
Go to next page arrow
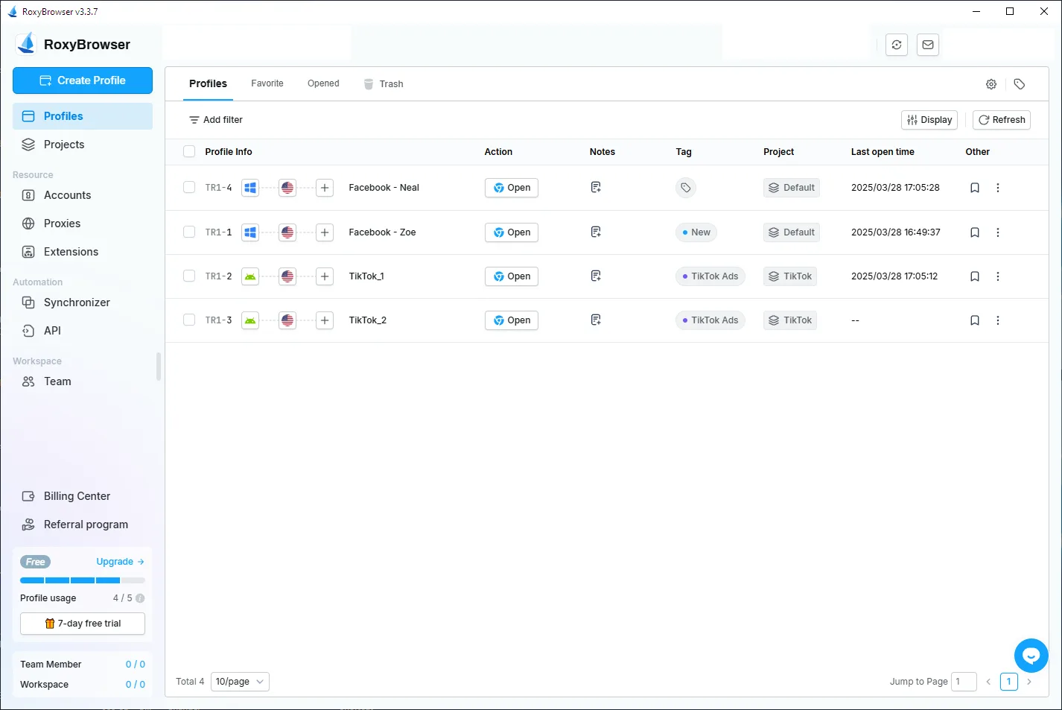(1029, 682)
